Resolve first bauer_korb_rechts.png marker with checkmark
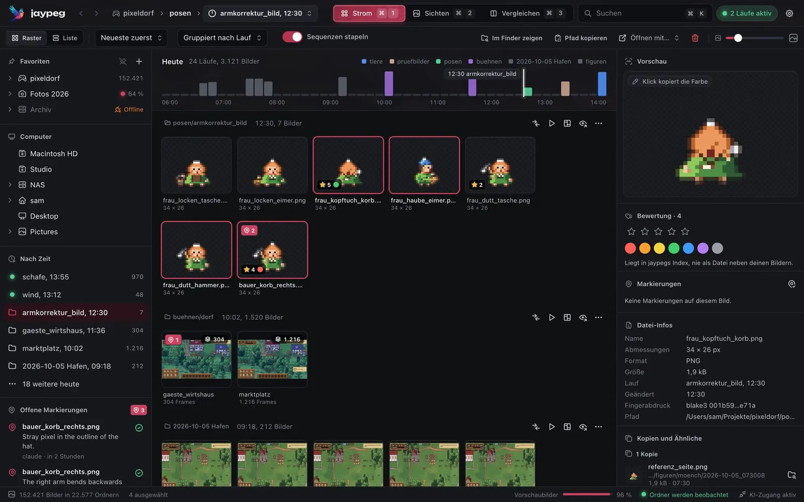This screenshot has width=804, height=502. [x=139, y=428]
